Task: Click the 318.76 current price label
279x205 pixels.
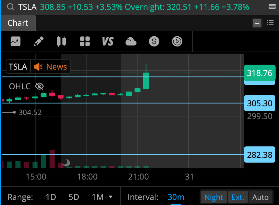Action: pyautogui.click(x=260, y=73)
